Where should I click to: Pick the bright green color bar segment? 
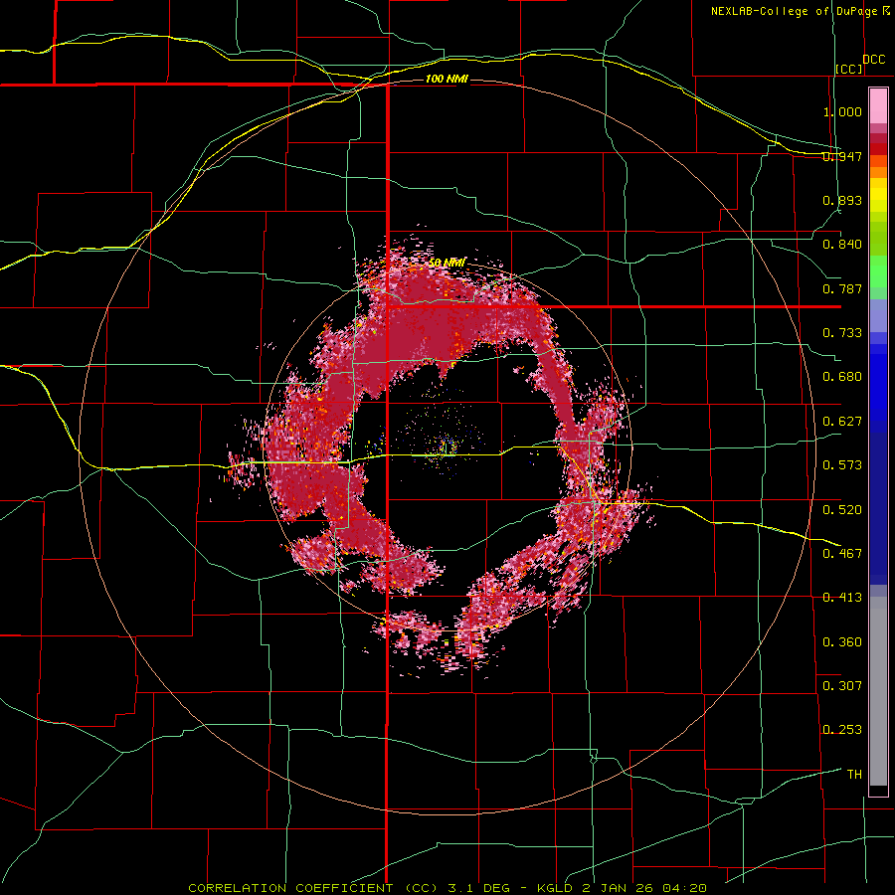pyautogui.click(x=878, y=271)
